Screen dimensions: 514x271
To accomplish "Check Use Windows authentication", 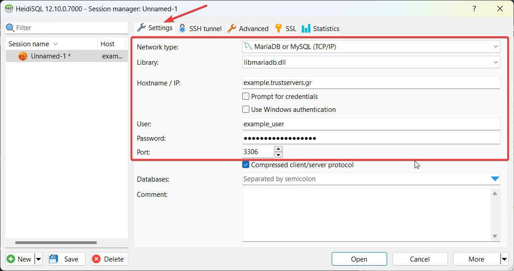I will point(246,109).
